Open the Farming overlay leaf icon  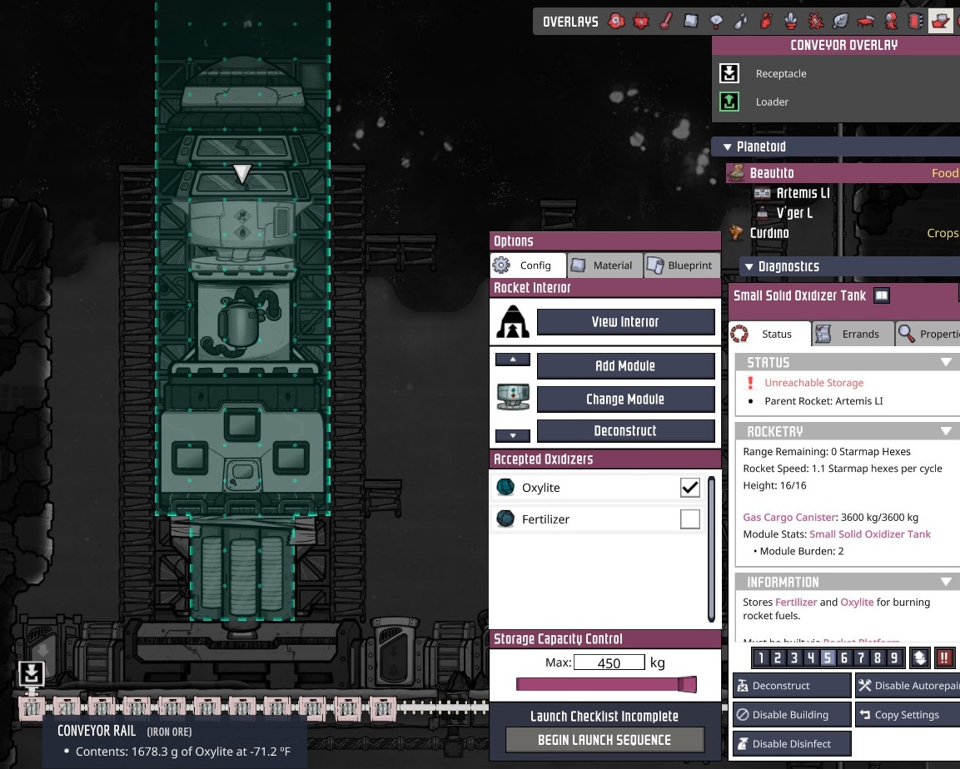(x=841, y=22)
